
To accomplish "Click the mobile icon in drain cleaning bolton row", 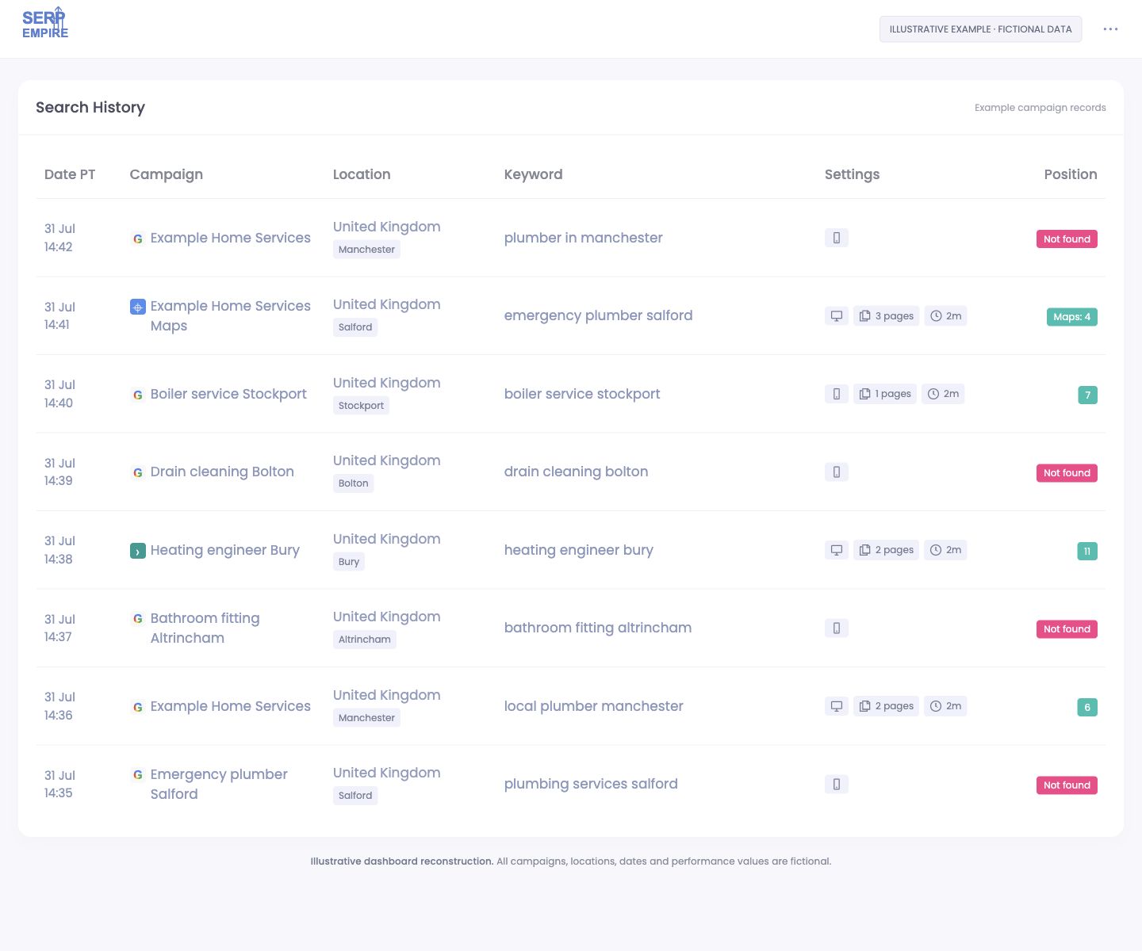I will 837,472.
